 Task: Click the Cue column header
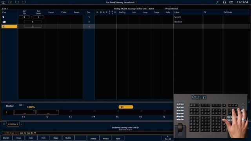pos(4,12)
